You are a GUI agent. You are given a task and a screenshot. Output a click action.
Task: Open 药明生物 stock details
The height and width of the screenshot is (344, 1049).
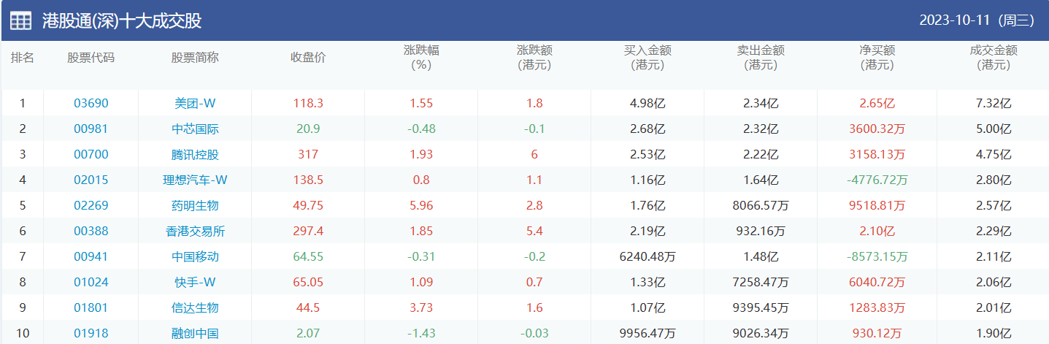tap(195, 206)
